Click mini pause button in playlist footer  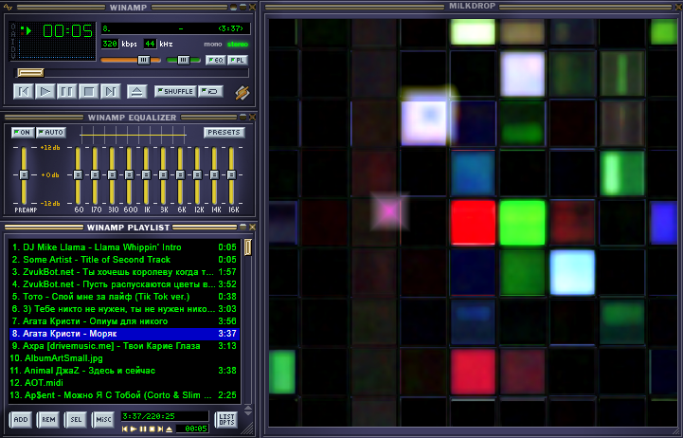pyautogui.click(x=143, y=429)
